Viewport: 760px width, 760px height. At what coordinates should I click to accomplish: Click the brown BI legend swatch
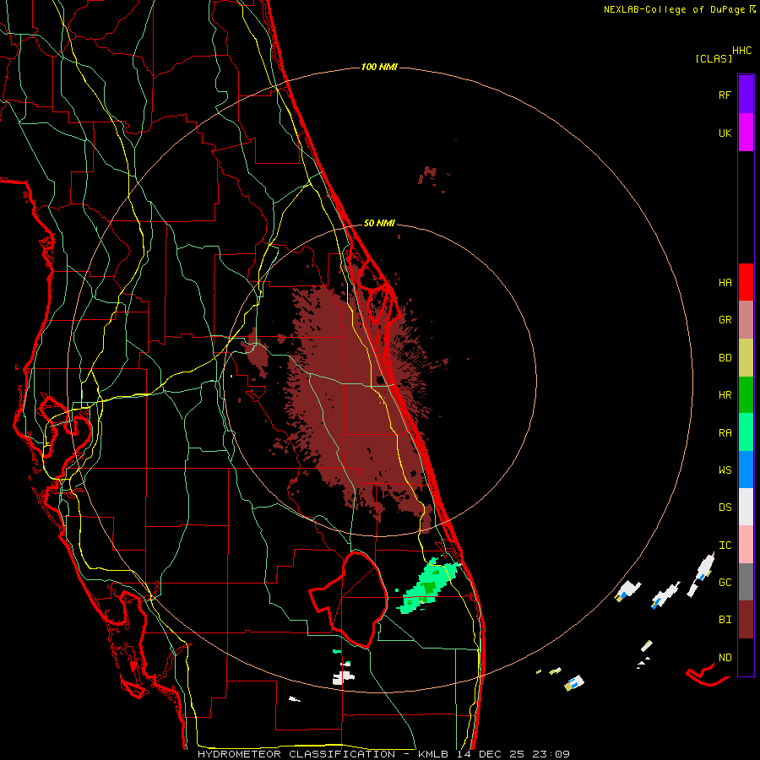[746, 620]
